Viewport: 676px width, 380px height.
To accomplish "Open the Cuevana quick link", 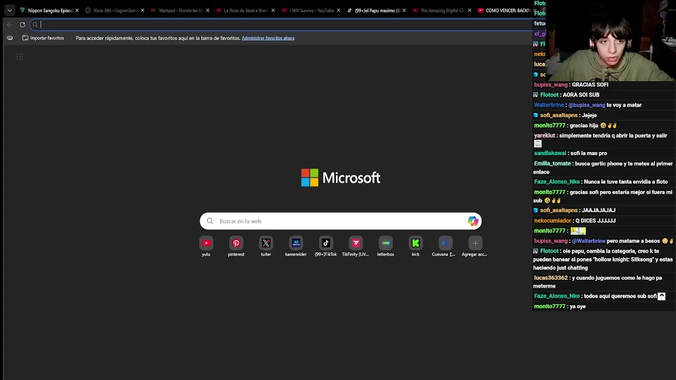I will point(445,243).
